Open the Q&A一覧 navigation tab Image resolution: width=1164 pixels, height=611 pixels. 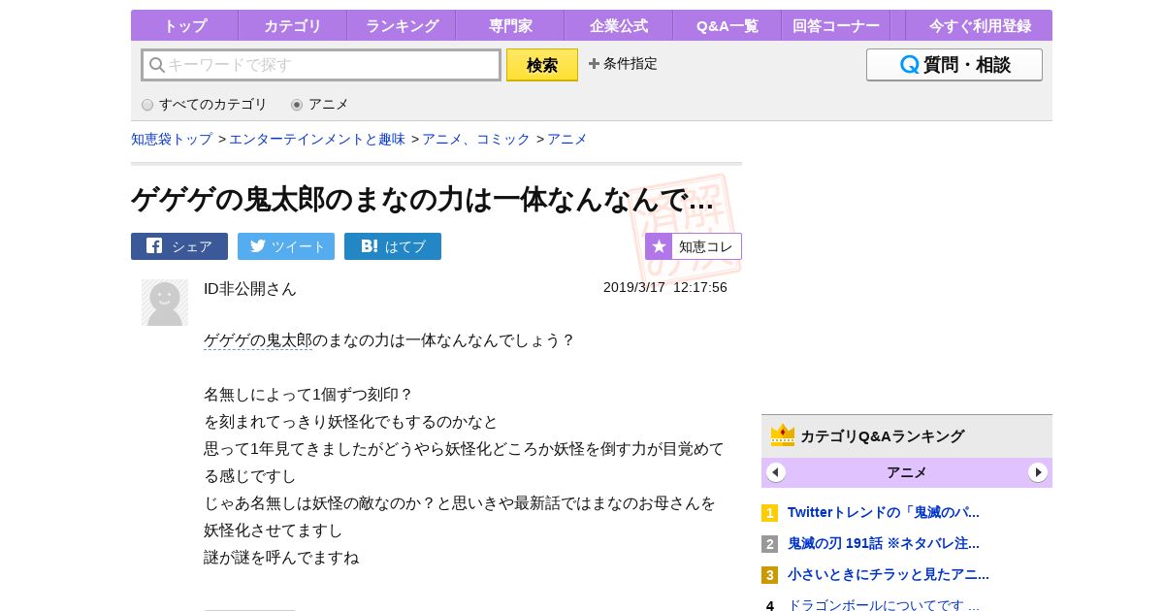tap(727, 25)
